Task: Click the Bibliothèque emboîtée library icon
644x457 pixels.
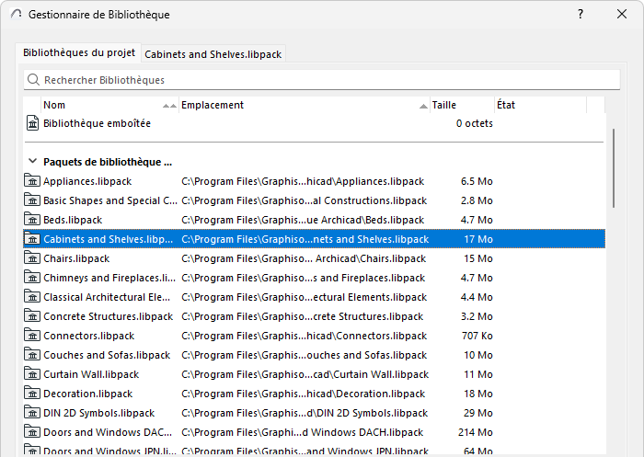Action: (x=32, y=123)
